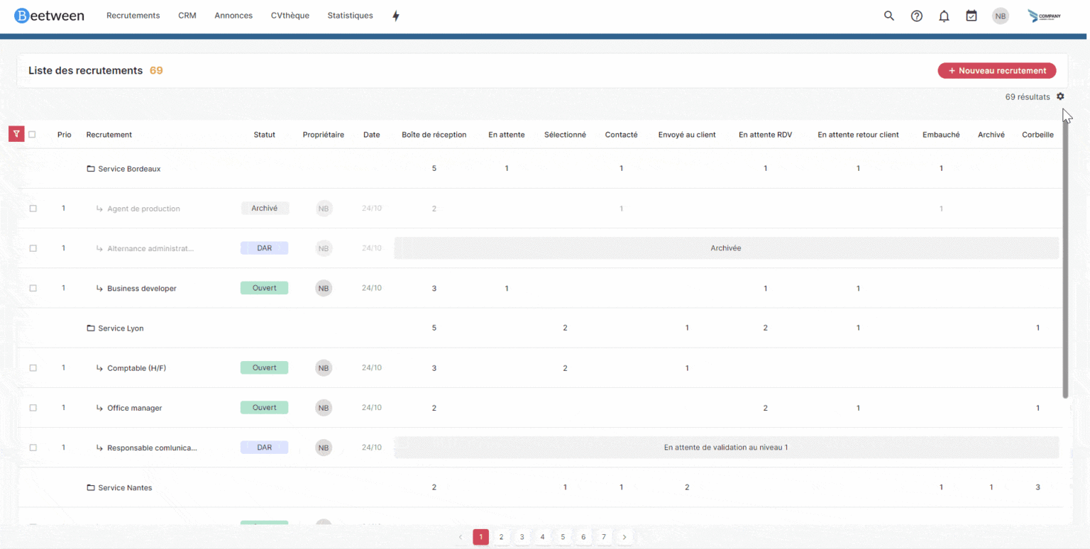The height and width of the screenshot is (549, 1090).
Task: Go to page 2 of the results
Action: pos(501,537)
